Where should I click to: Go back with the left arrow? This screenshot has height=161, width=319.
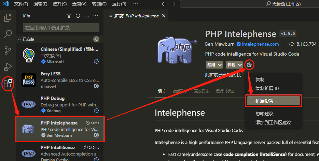[x=164, y=4]
